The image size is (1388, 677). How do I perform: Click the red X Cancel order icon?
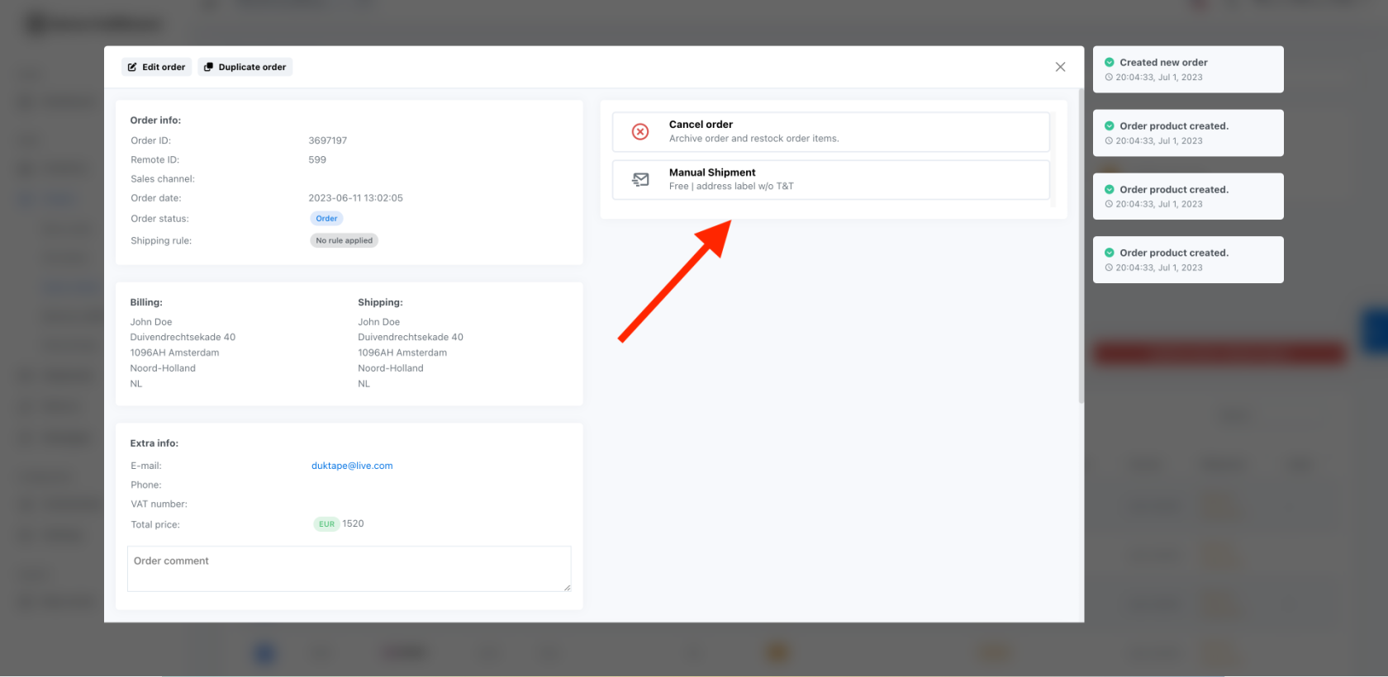640,131
